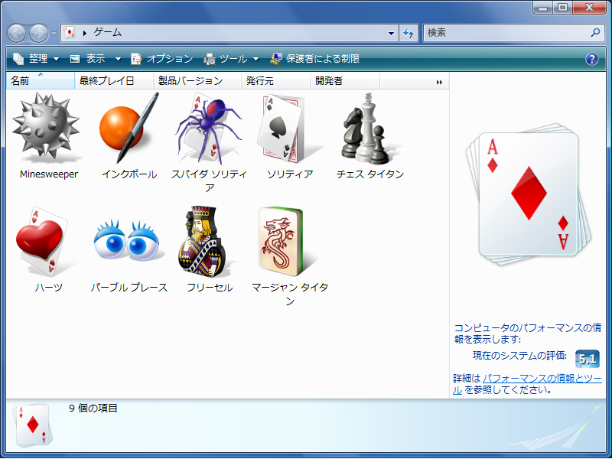Minimize the ゲーム window
Image resolution: width=612 pixels, height=459 pixels.
click(544, 8)
